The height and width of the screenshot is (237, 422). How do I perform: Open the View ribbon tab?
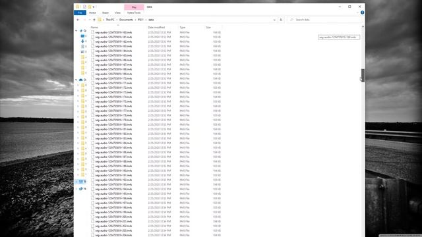click(x=117, y=13)
